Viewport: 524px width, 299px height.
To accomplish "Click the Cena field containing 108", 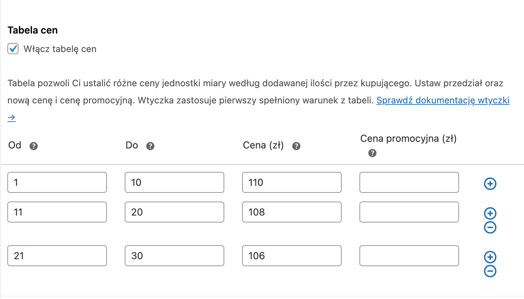I will click(x=292, y=212).
